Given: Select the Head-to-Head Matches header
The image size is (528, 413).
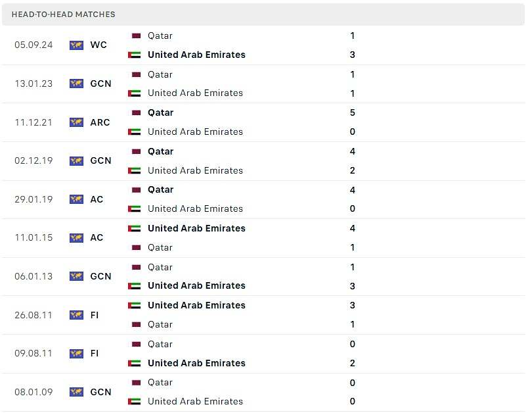Looking at the screenshot, I should coord(63,14).
